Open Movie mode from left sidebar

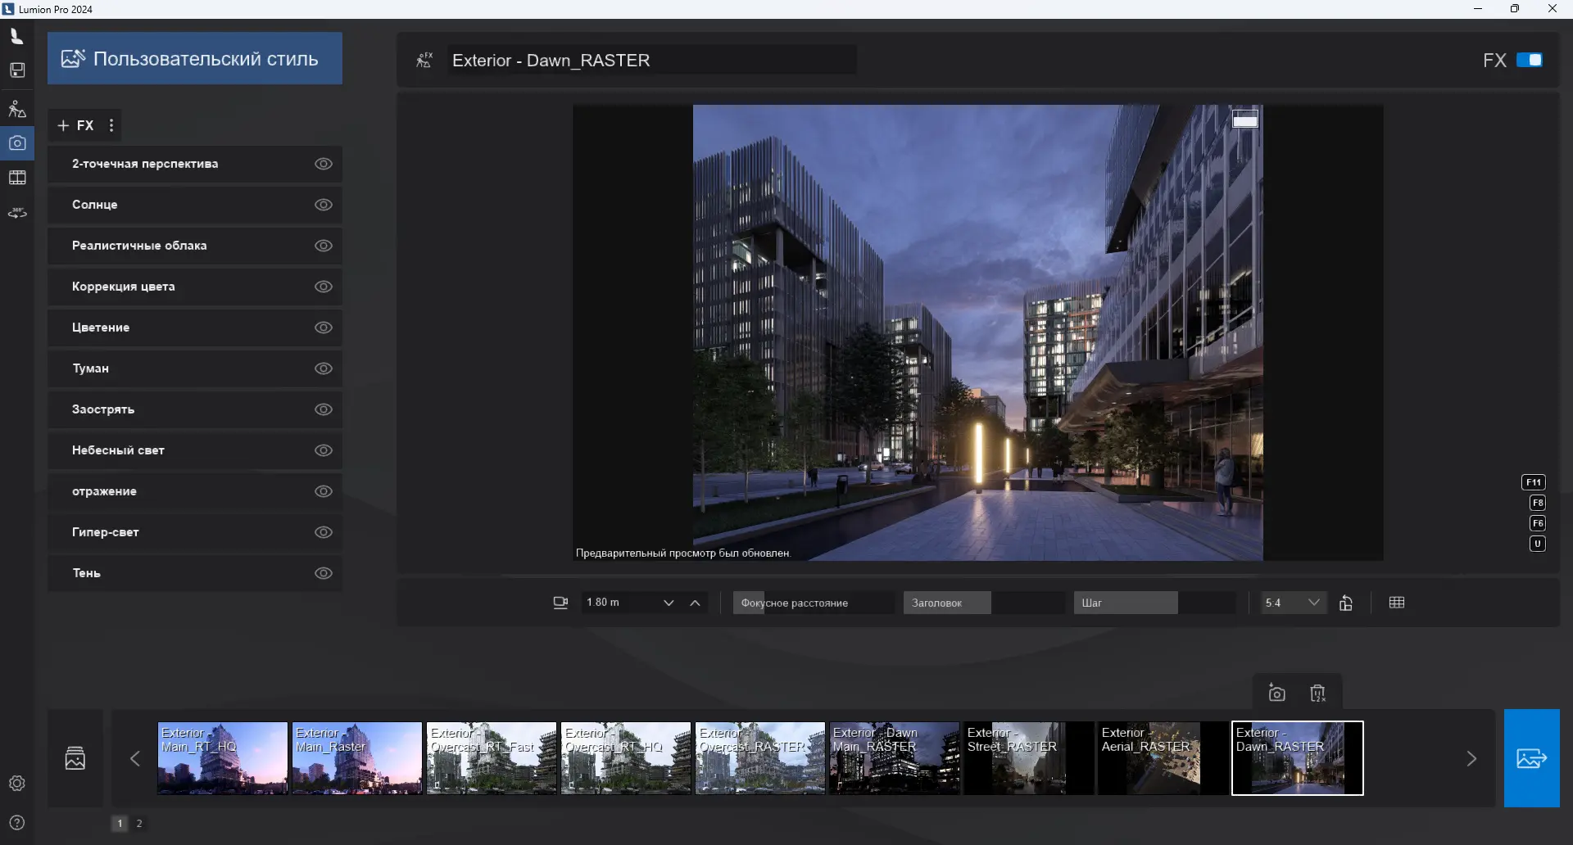click(17, 178)
